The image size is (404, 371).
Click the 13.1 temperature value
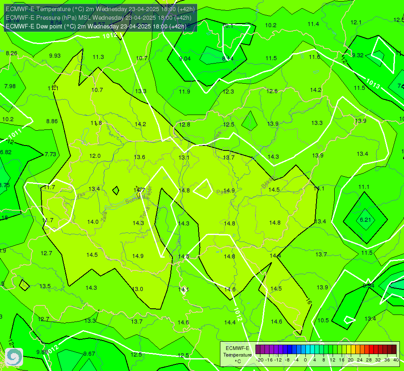click(184, 157)
